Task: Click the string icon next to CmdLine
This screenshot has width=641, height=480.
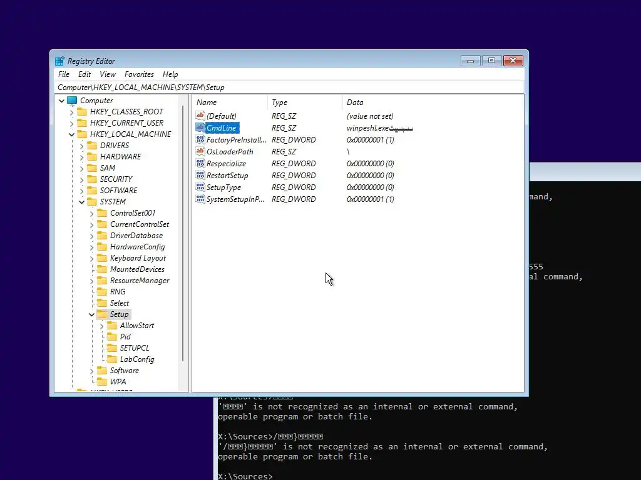Action: point(200,127)
